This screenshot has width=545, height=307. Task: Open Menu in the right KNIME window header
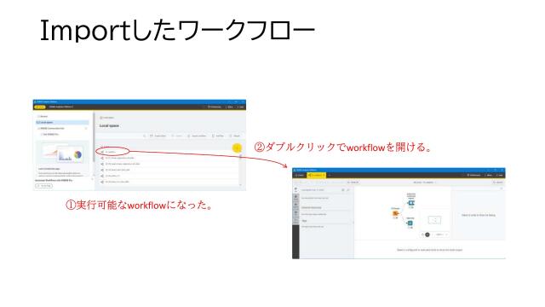click(489, 175)
